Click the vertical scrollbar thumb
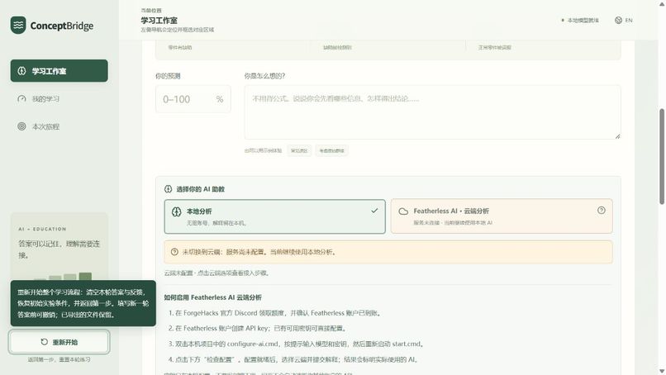Image resolution: width=666 pixels, height=375 pixels. [x=662, y=156]
